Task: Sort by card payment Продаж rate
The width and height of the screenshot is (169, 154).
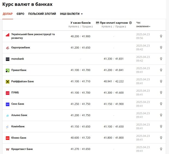Action: point(120,27)
